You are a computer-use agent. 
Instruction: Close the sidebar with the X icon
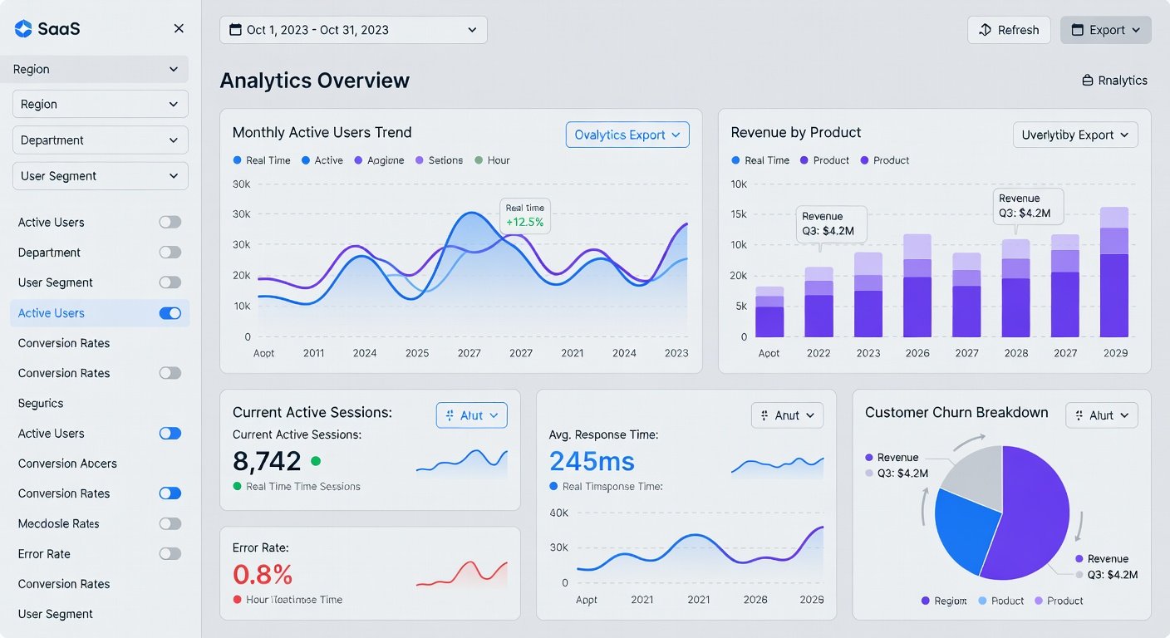(x=179, y=29)
